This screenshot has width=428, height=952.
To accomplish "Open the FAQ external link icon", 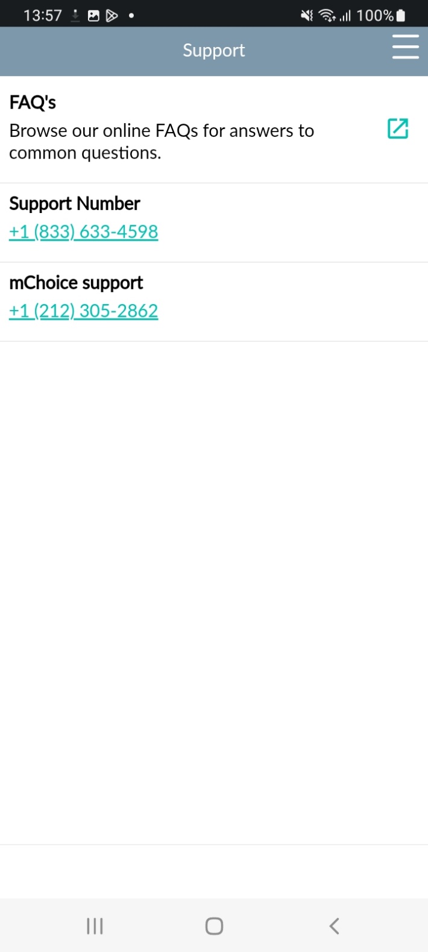I will 398,128.
